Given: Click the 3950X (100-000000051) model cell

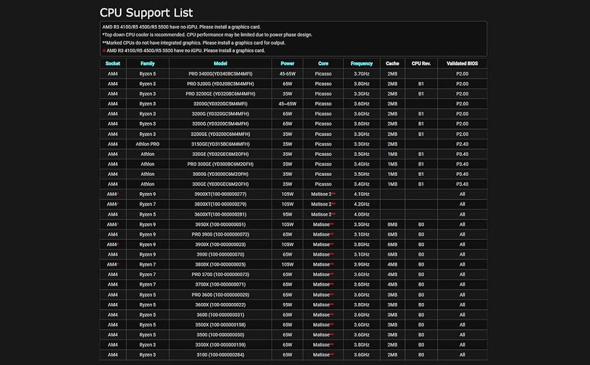Looking at the screenshot, I should [220, 224].
